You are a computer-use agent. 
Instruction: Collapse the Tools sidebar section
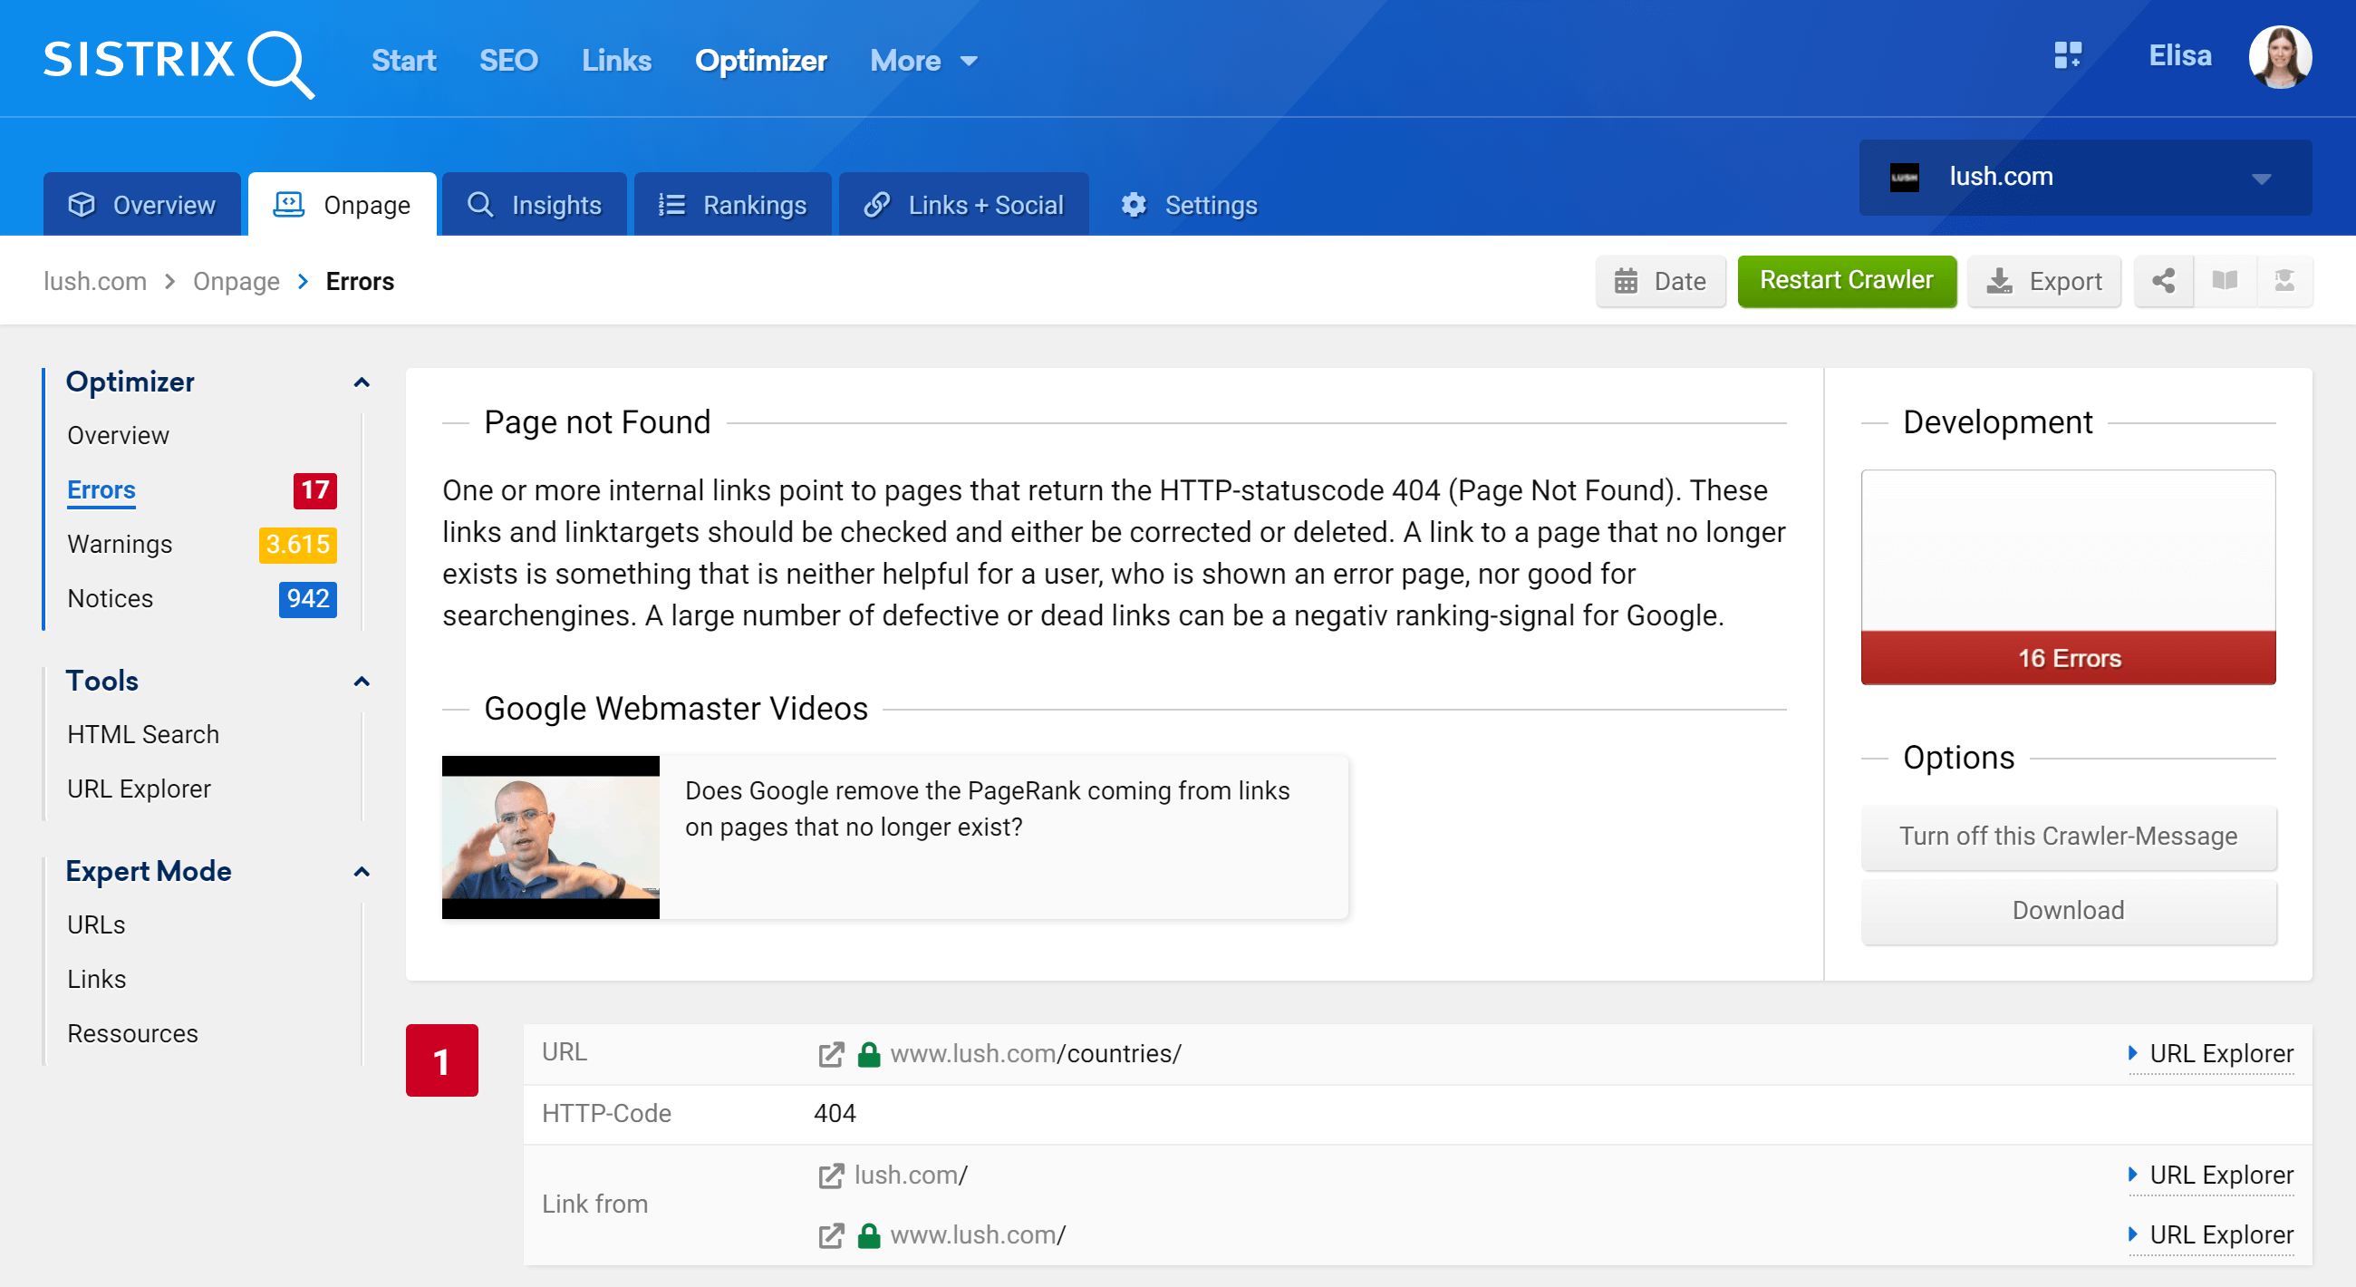click(362, 682)
